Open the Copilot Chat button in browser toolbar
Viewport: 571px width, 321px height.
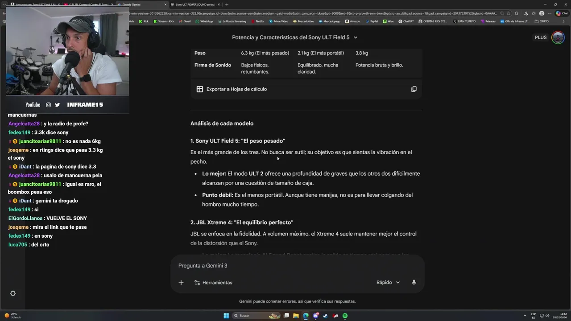[562, 13]
